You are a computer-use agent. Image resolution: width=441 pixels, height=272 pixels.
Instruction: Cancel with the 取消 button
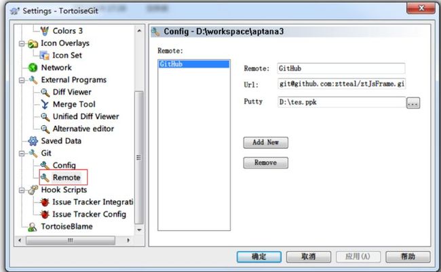click(x=308, y=256)
